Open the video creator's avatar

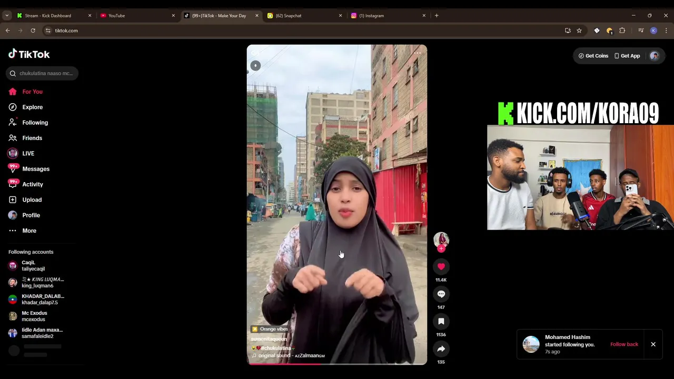[441, 240]
